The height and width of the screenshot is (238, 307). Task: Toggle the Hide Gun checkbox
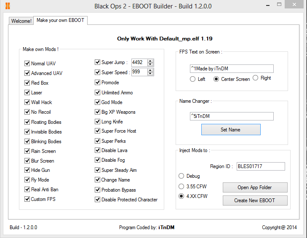[x=27, y=170]
